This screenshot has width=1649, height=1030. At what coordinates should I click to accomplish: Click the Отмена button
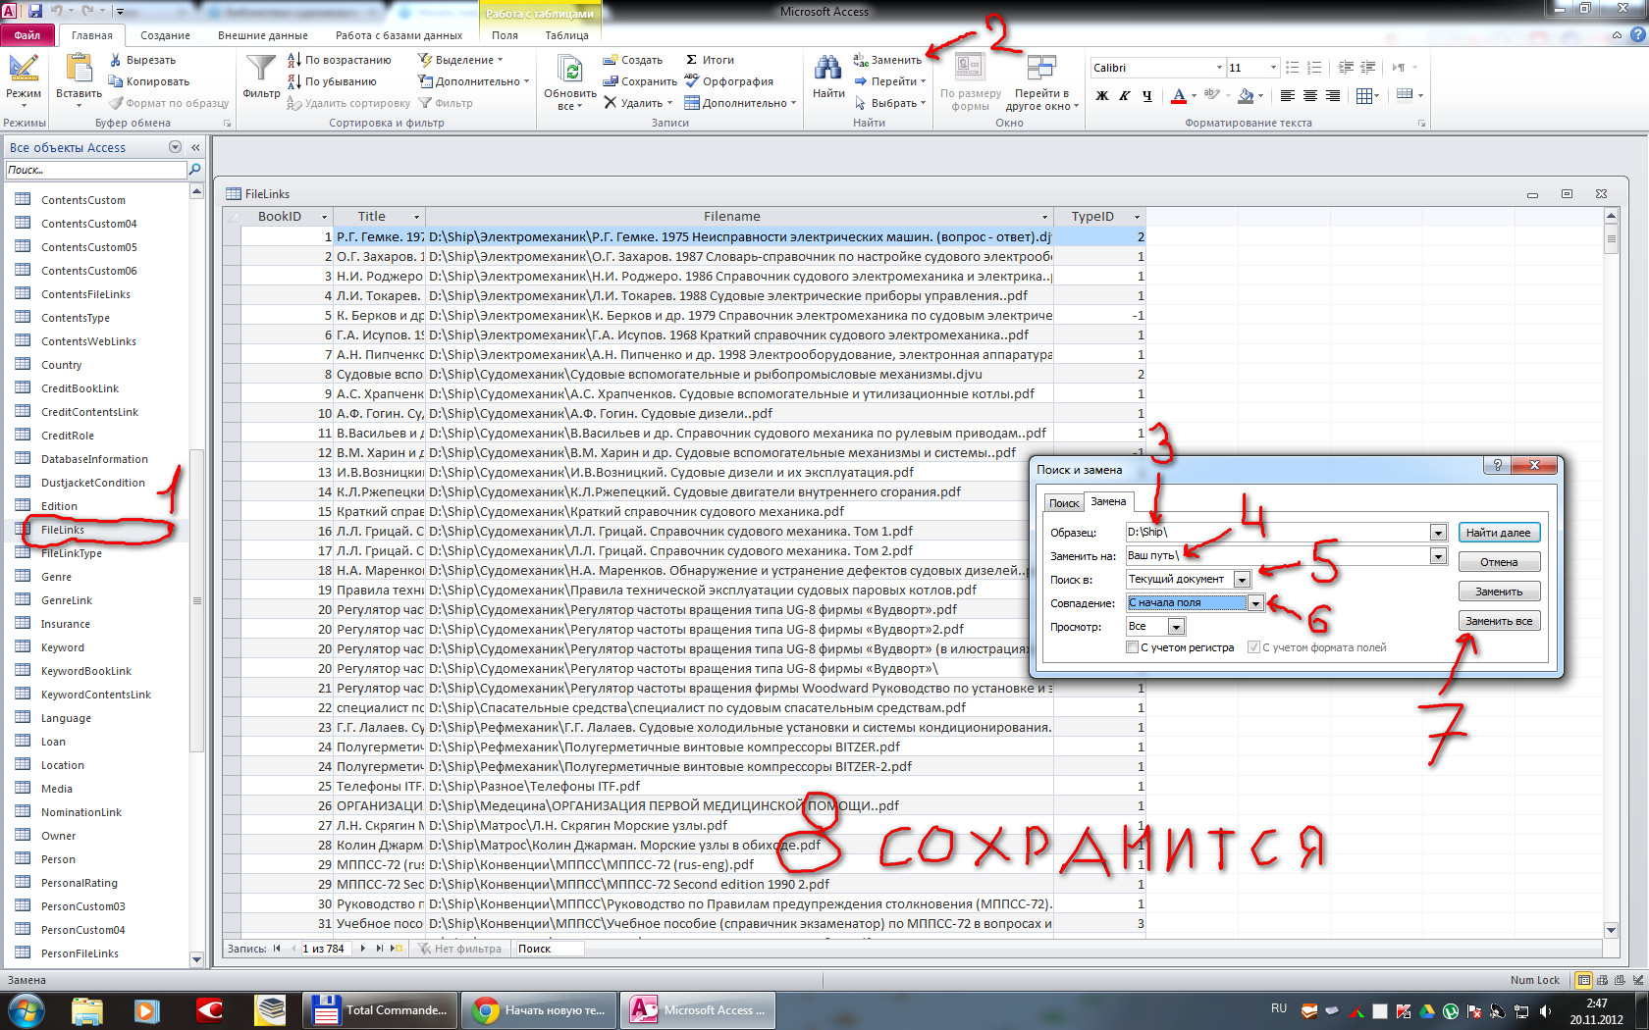click(x=1499, y=561)
